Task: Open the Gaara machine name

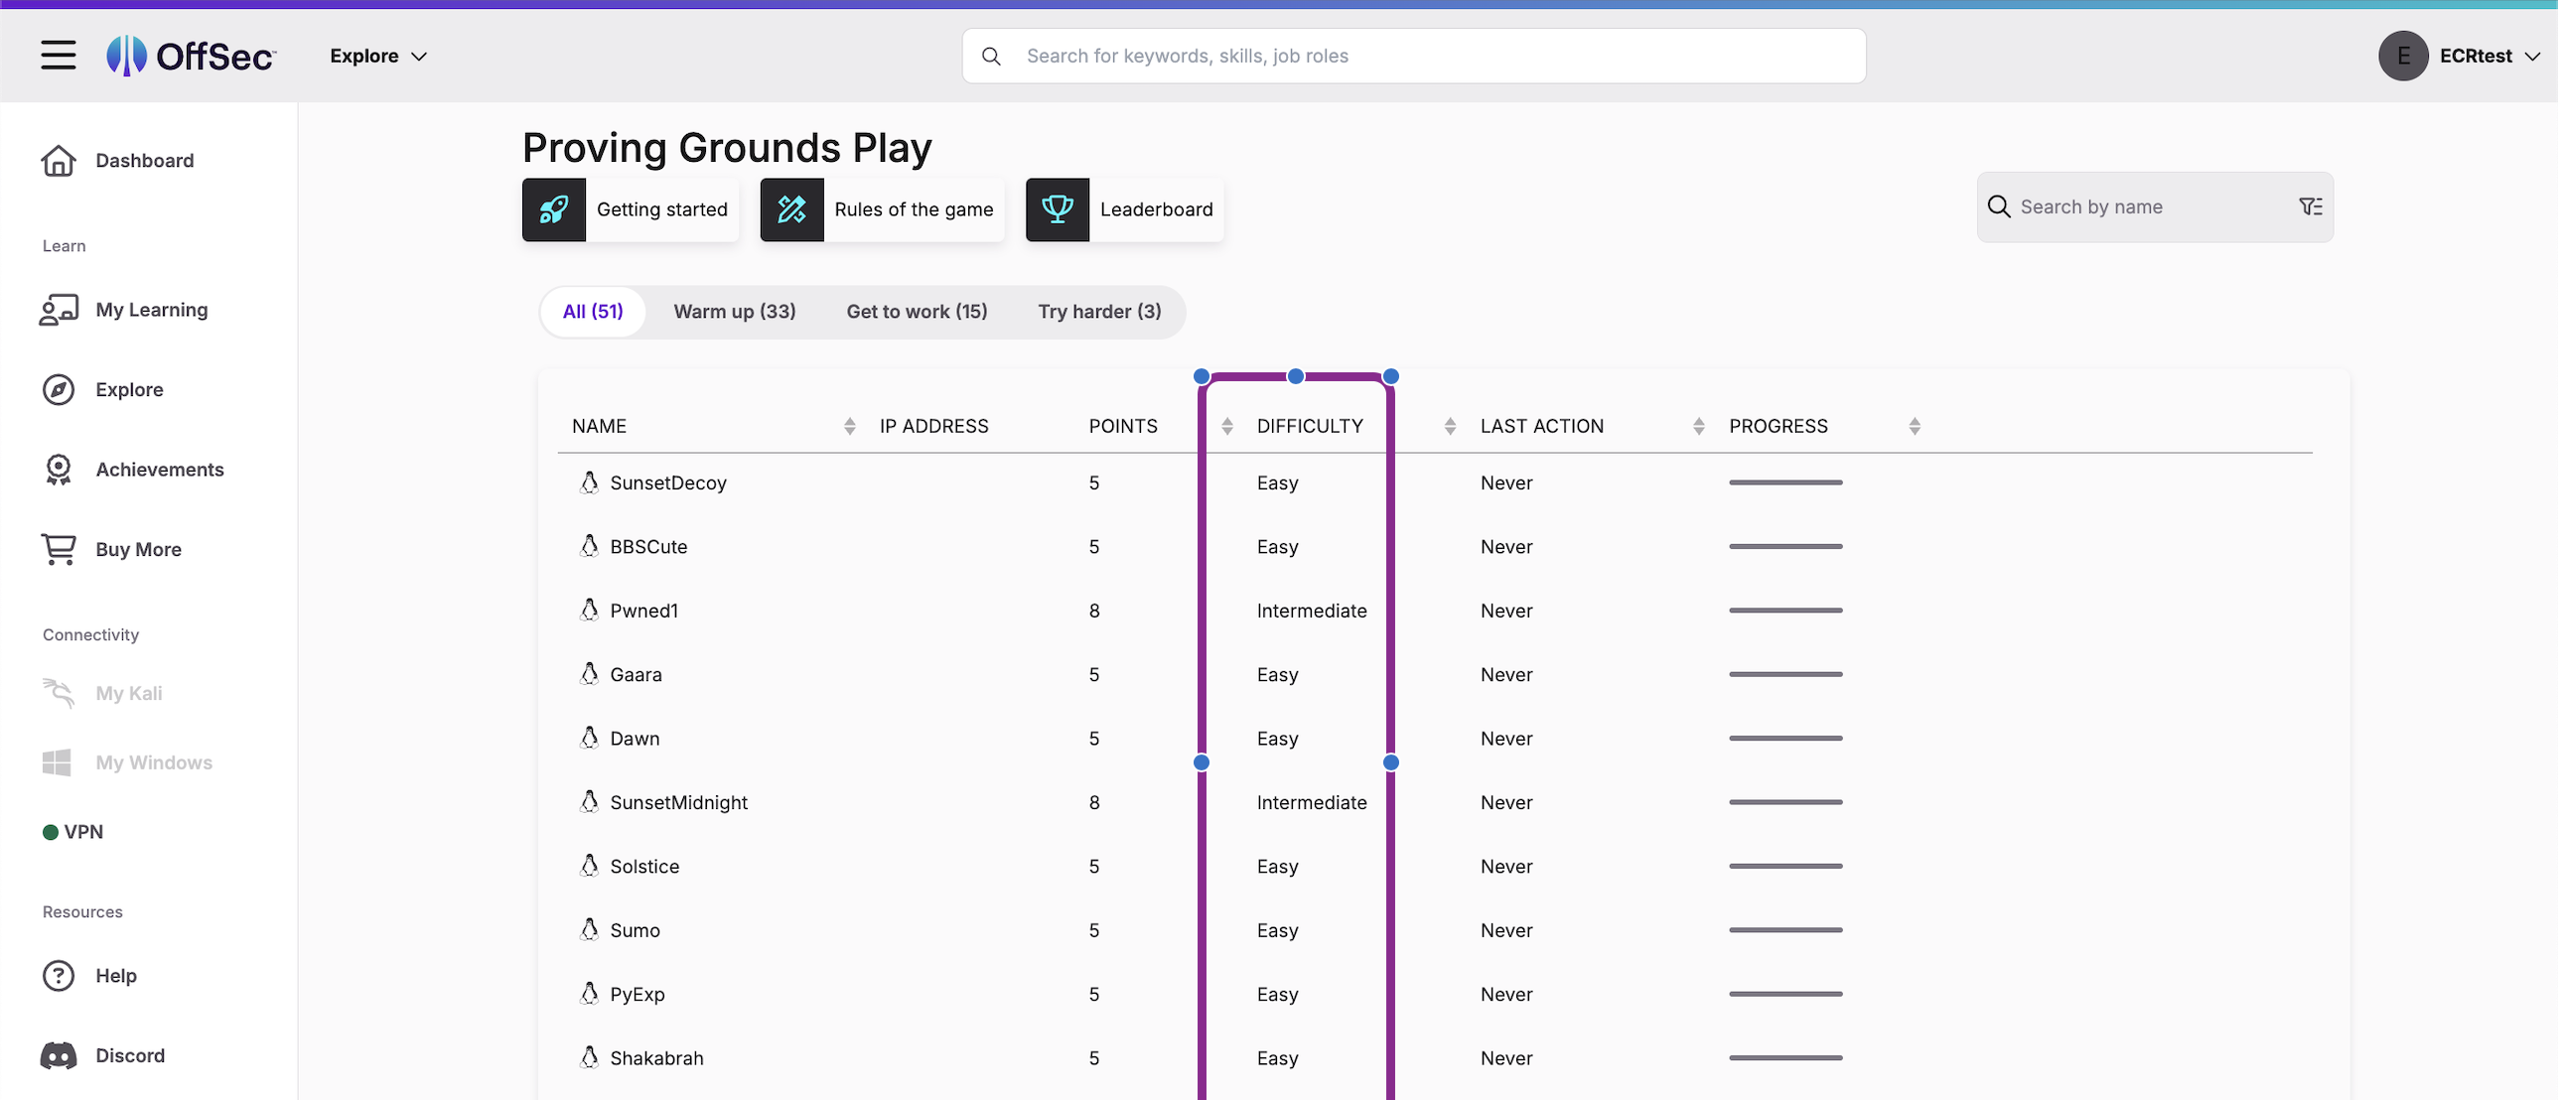Action: coord(636,674)
